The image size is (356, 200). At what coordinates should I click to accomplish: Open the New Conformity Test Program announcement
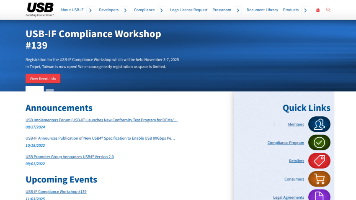[101, 120]
